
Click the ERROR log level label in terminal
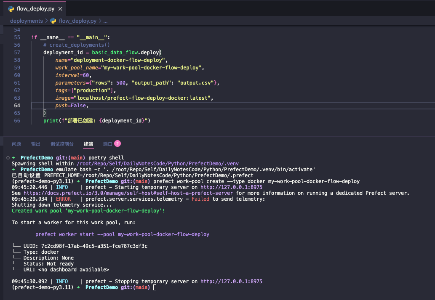click(63, 199)
